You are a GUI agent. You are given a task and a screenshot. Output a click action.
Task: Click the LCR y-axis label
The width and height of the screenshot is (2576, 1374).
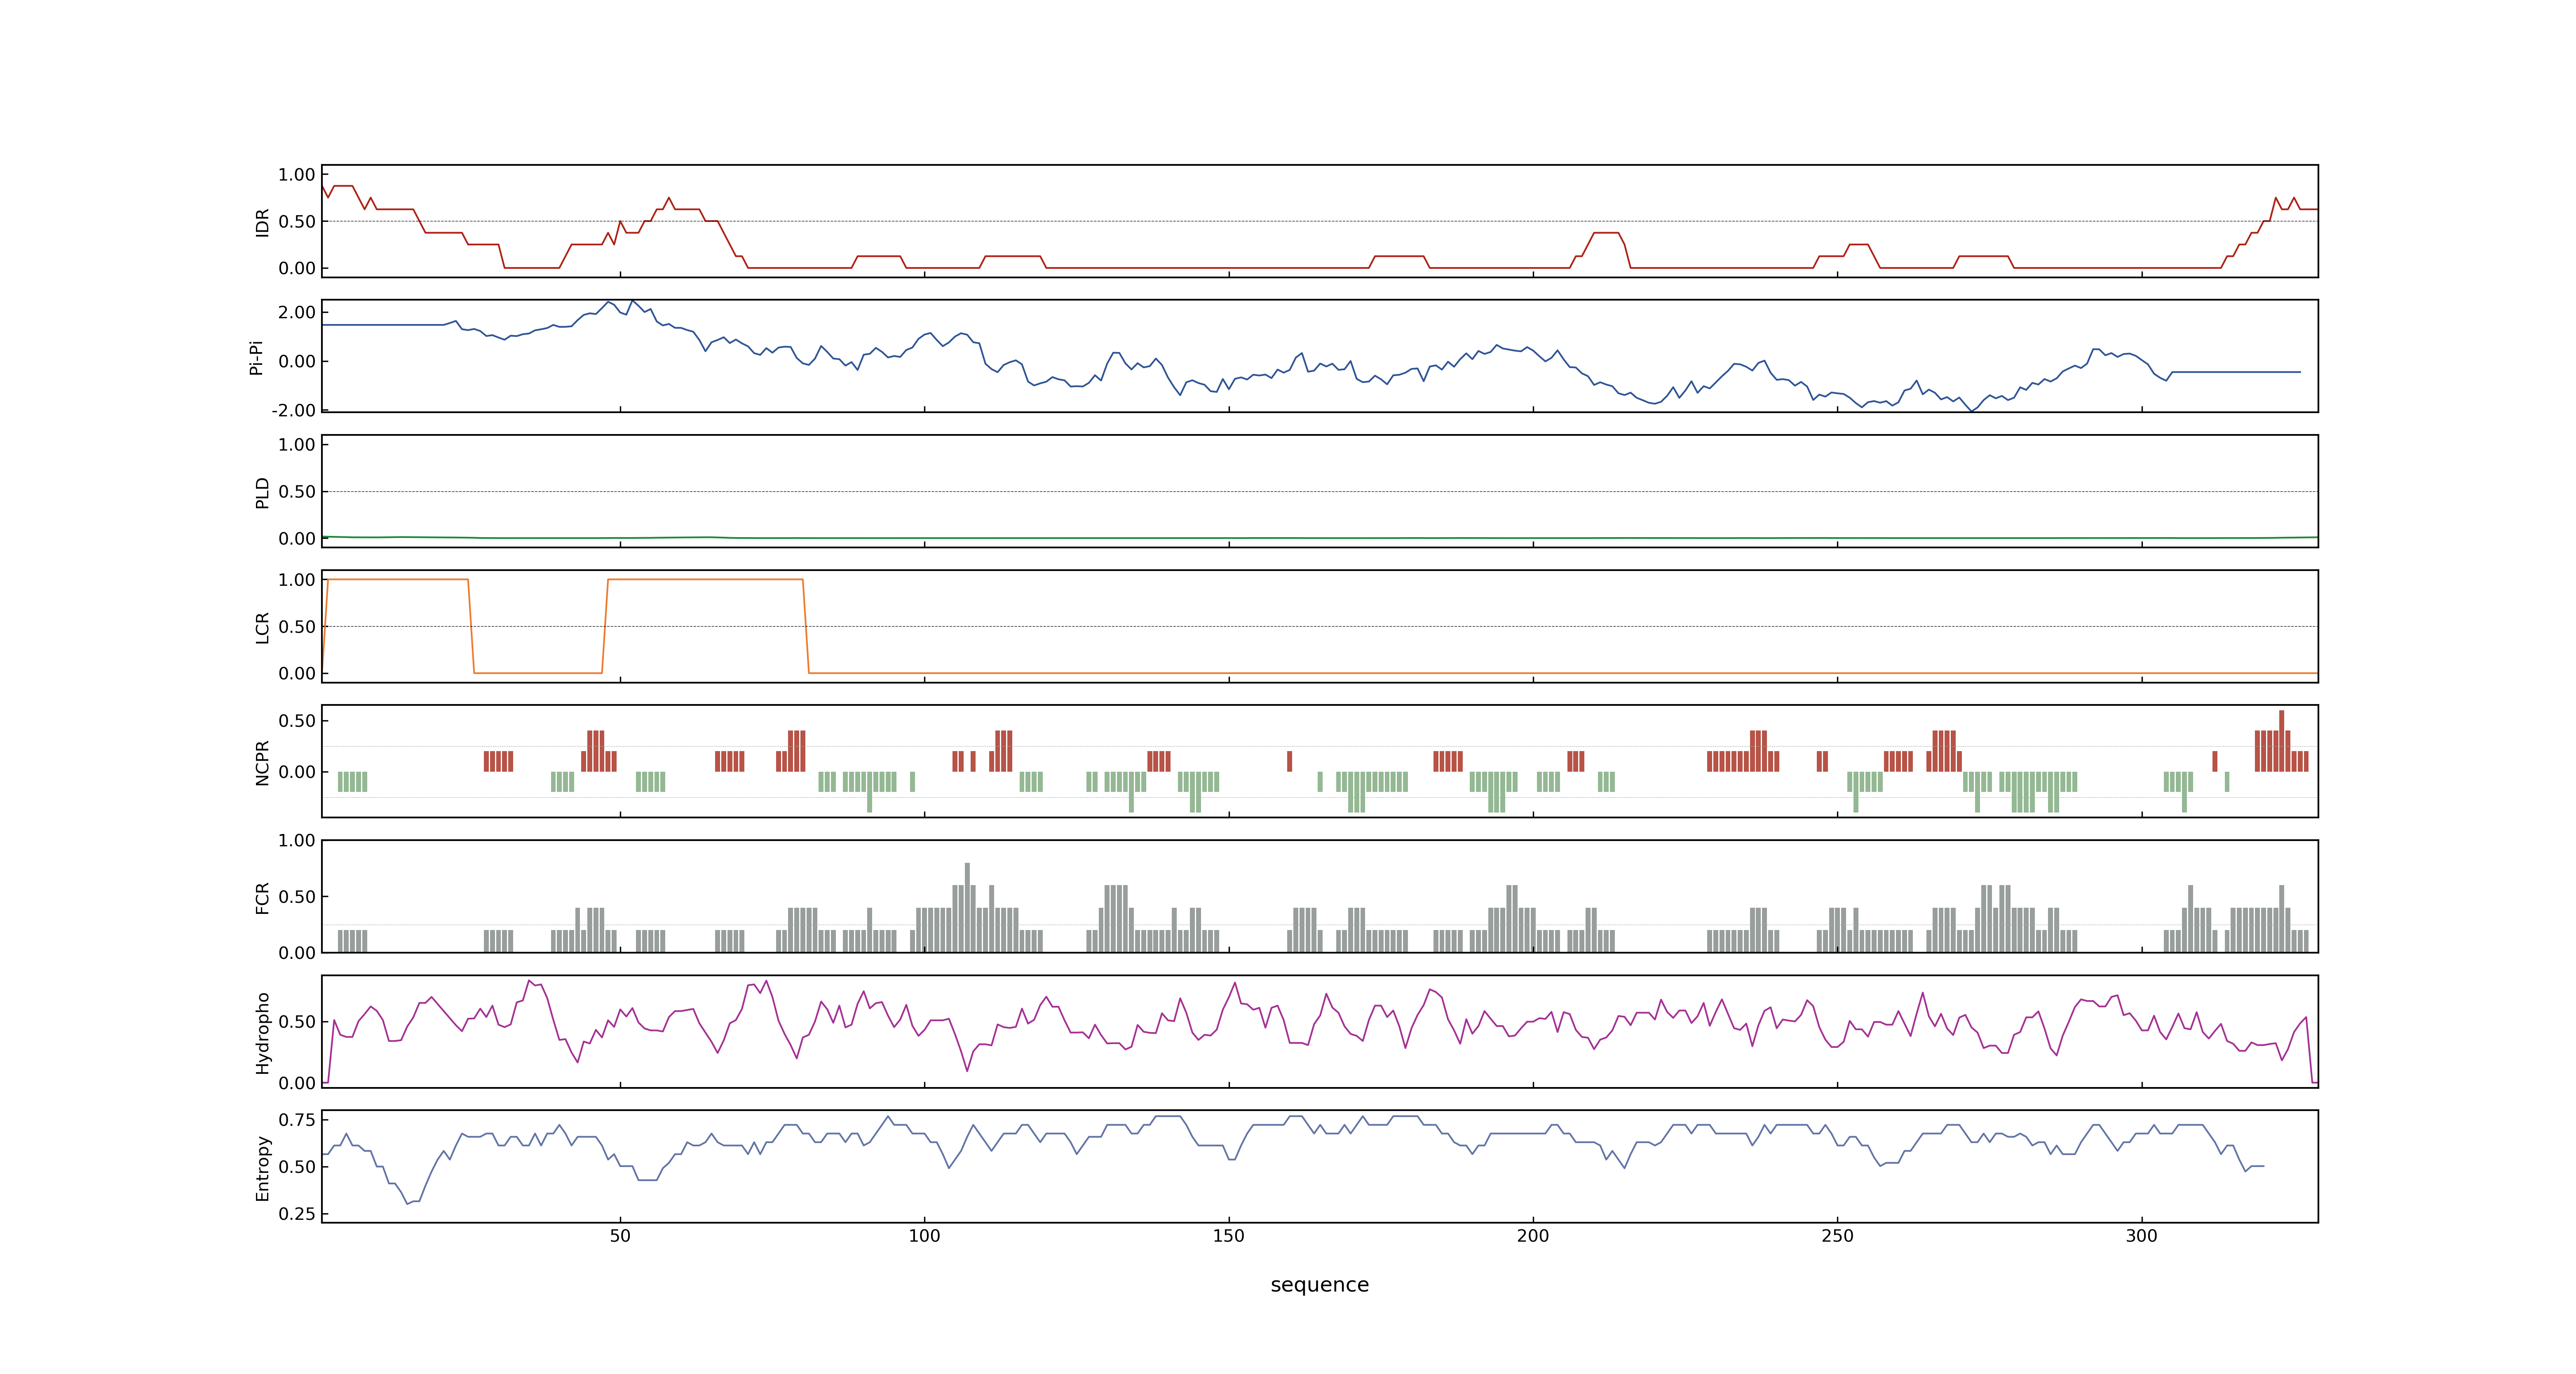click(x=263, y=628)
